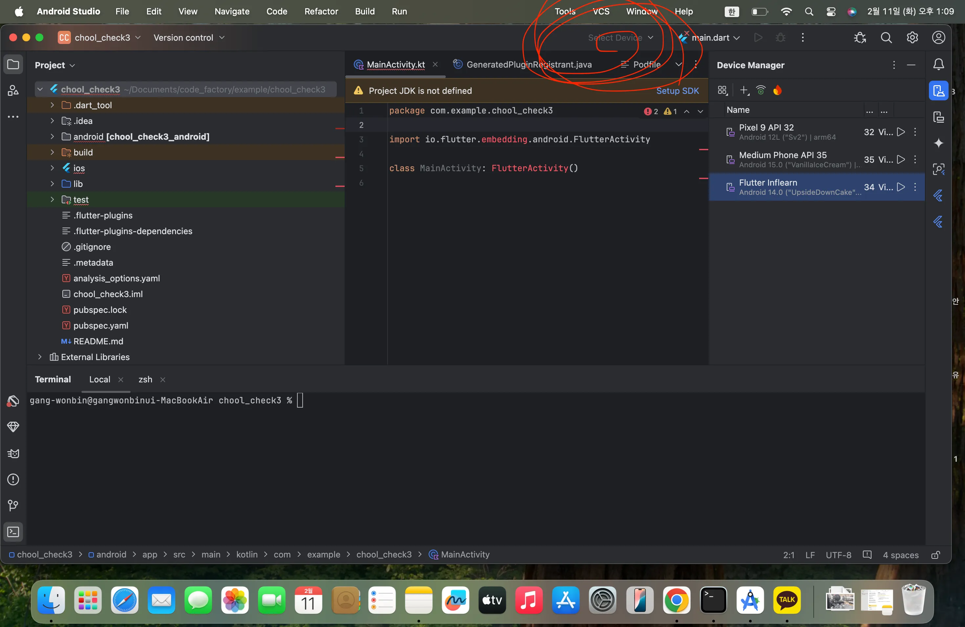Open the Project tool window icon
The width and height of the screenshot is (965, 627).
[x=13, y=65]
